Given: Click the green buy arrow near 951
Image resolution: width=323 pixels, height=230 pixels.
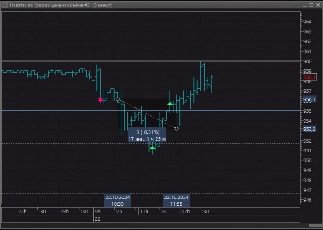Looking at the screenshot, I should (x=152, y=147).
